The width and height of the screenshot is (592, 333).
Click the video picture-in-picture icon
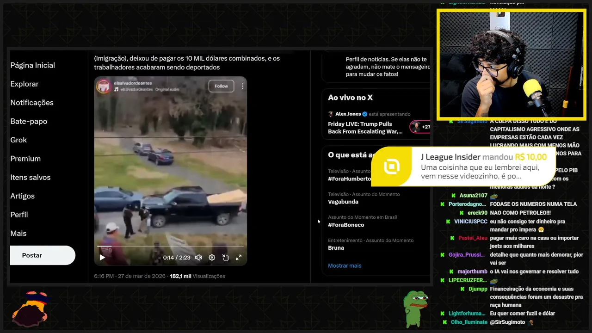coord(225,258)
